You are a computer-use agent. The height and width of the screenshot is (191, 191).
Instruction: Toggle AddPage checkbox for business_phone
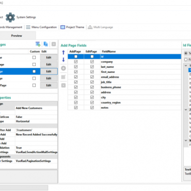(76, 87)
